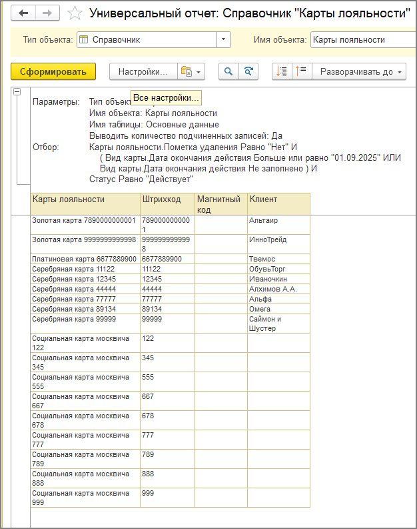The width and height of the screenshot is (417, 529).
Task: Select cell Социальная карта москвича 888
Action: tap(85, 478)
